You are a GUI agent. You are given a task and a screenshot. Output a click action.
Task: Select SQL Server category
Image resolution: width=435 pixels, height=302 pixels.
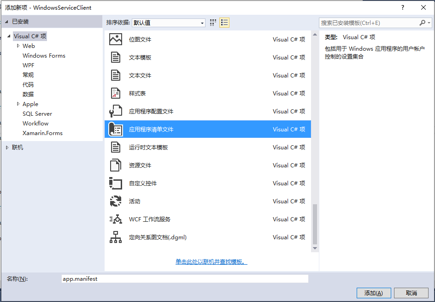(x=37, y=114)
